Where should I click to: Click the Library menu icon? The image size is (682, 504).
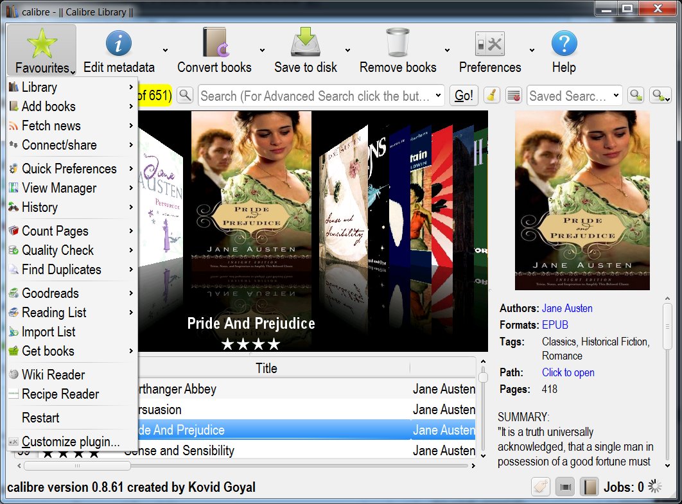pos(13,87)
